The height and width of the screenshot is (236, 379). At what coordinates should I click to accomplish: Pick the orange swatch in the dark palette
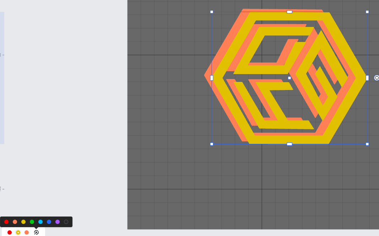point(15,222)
